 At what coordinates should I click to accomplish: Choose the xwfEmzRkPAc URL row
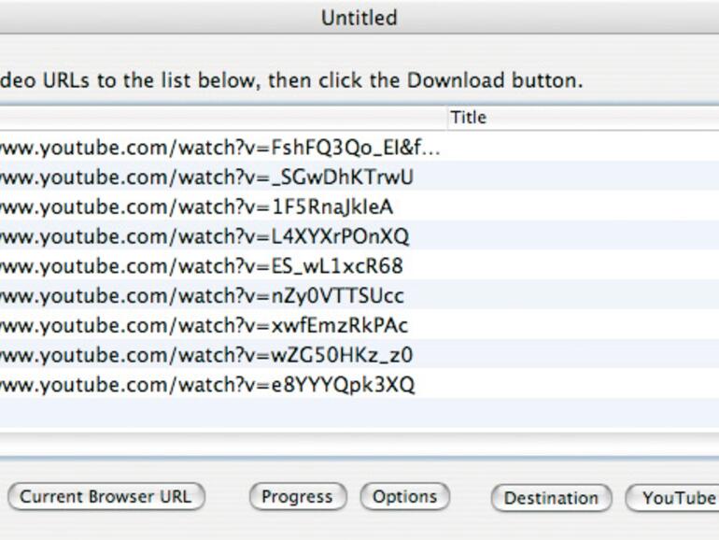(204, 326)
